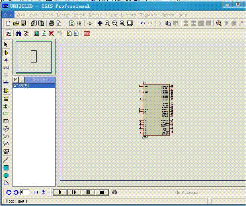Click the open design folder icon
246x206 pixels.
(16, 23)
